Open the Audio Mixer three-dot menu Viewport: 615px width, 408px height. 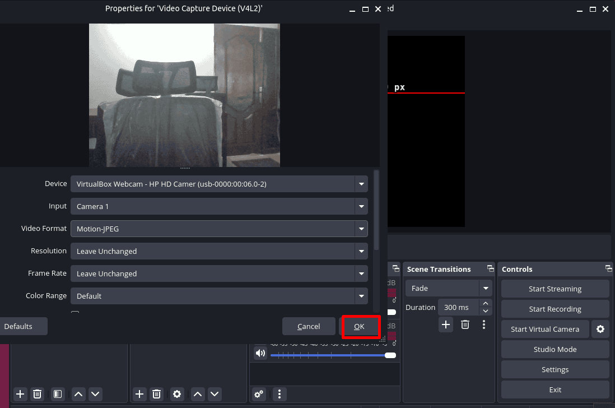279,394
